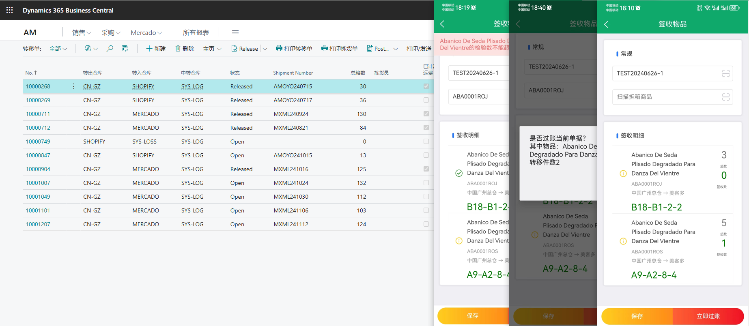Open the Mercado menu
Image resolution: width=749 pixels, height=326 pixels.
tap(146, 32)
